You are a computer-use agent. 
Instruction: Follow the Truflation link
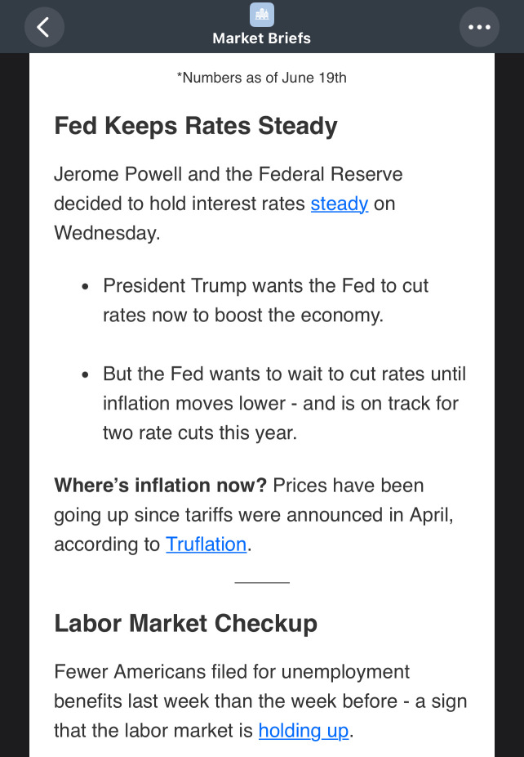(x=206, y=544)
